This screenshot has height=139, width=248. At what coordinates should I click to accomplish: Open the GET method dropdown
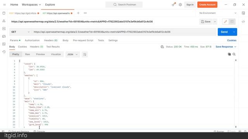pyautogui.click(x=20, y=32)
